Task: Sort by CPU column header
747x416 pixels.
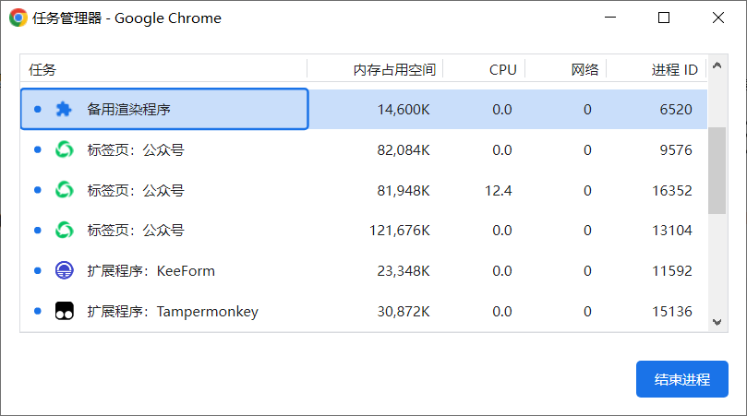Action: tap(502, 69)
